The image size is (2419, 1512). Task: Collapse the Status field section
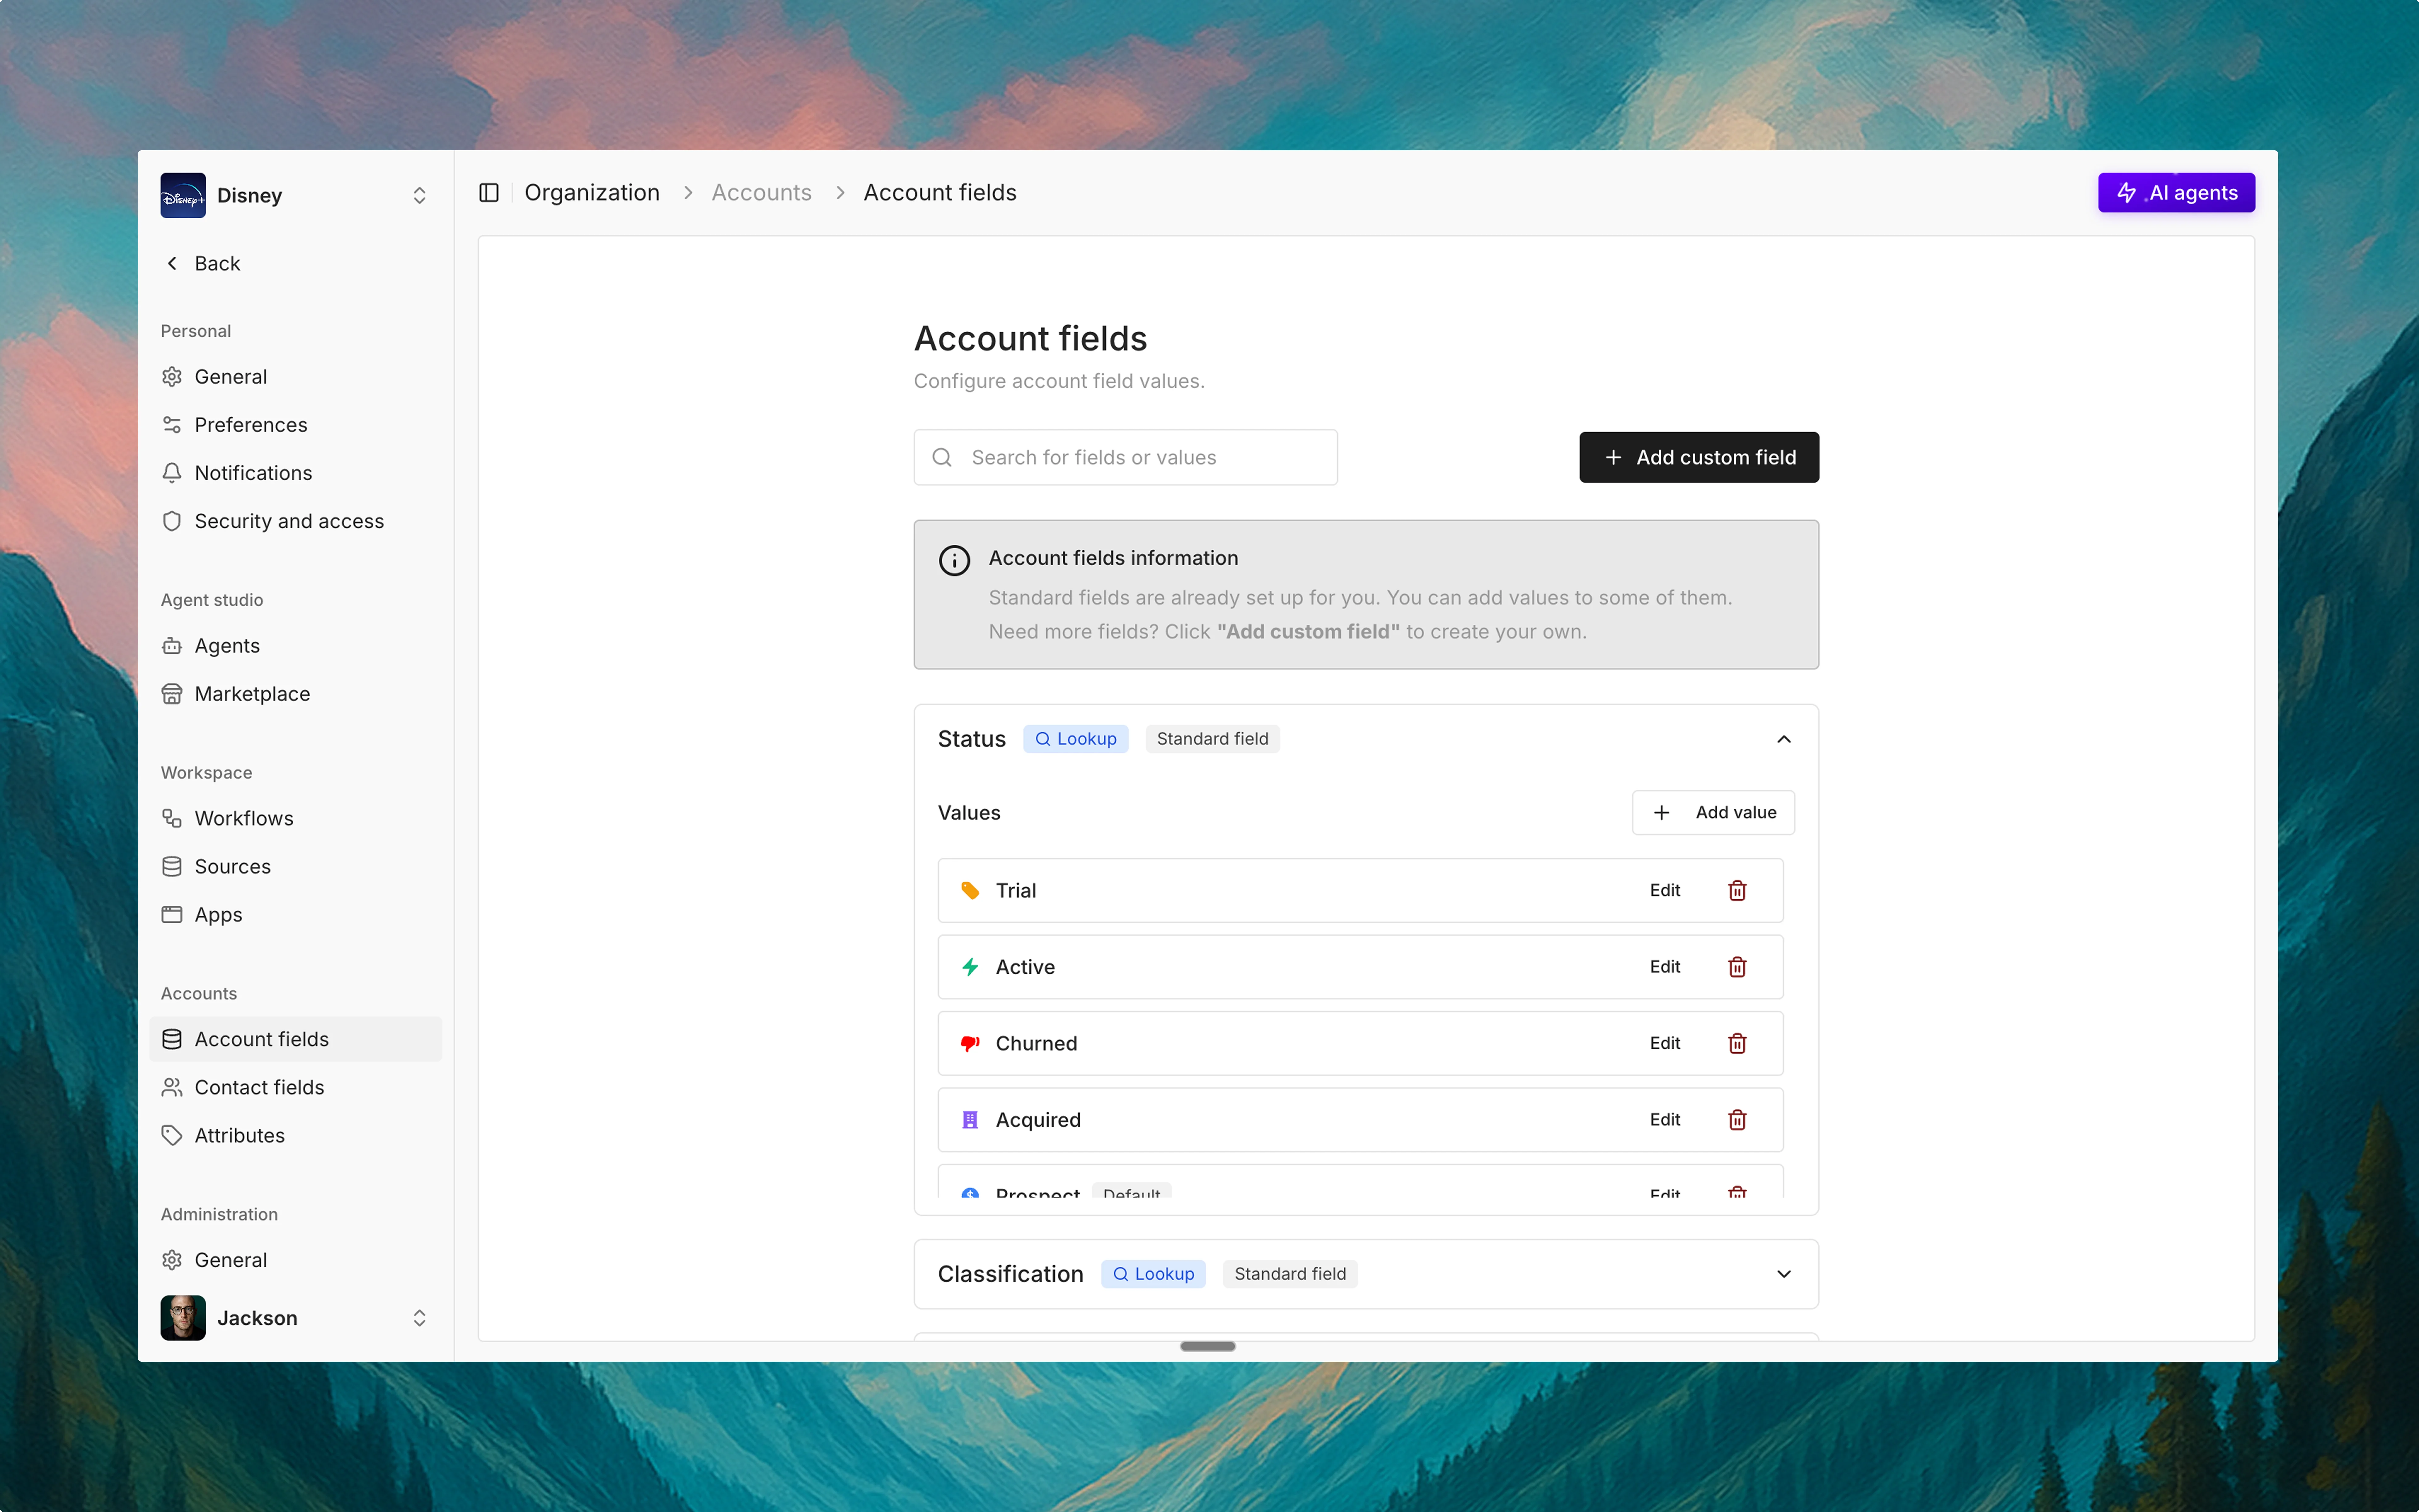pyautogui.click(x=1784, y=739)
